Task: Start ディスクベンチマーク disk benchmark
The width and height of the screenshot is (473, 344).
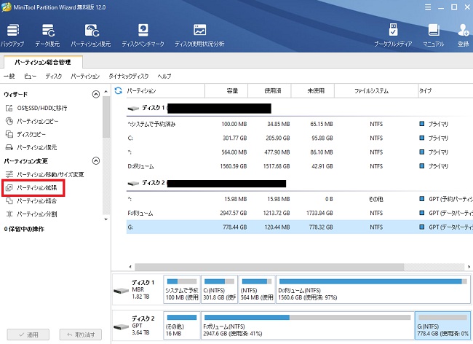Action: point(143,35)
